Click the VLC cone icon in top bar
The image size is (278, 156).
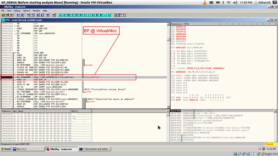click(x=205, y=2)
